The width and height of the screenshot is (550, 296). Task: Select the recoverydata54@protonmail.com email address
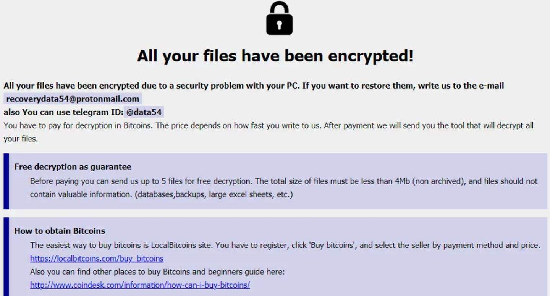coord(73,99)
